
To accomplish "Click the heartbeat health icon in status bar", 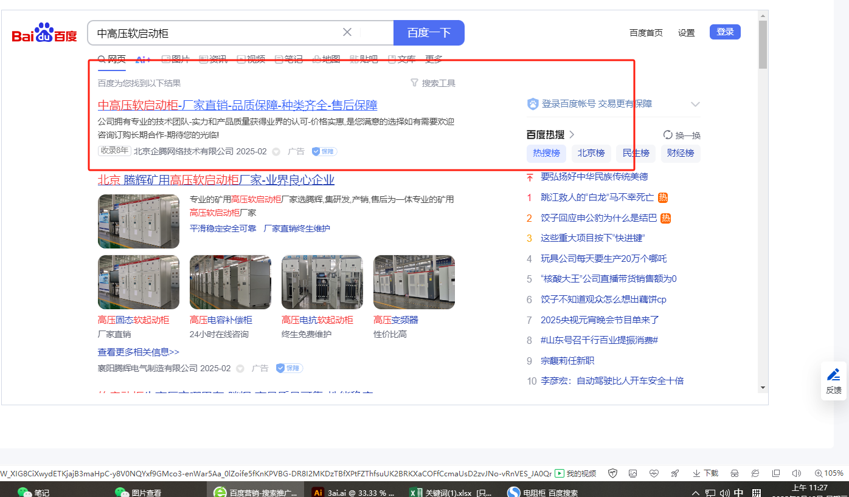I will click(x=654, y=473).
